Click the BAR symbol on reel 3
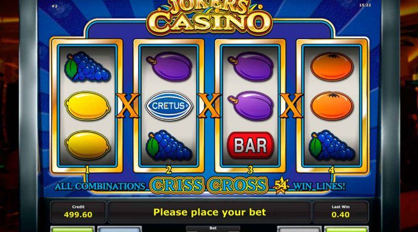418x232 pixels. point(250,145)
